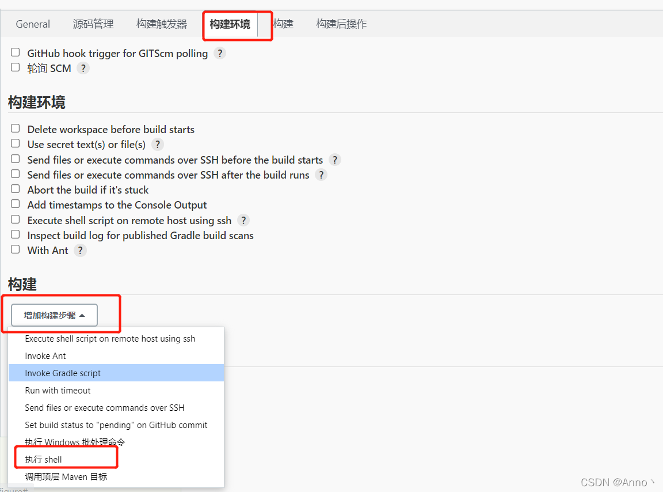This screenshot has width=663, height=492.
Task: Switch to the General tab
Action: click(x=33, y=24)
